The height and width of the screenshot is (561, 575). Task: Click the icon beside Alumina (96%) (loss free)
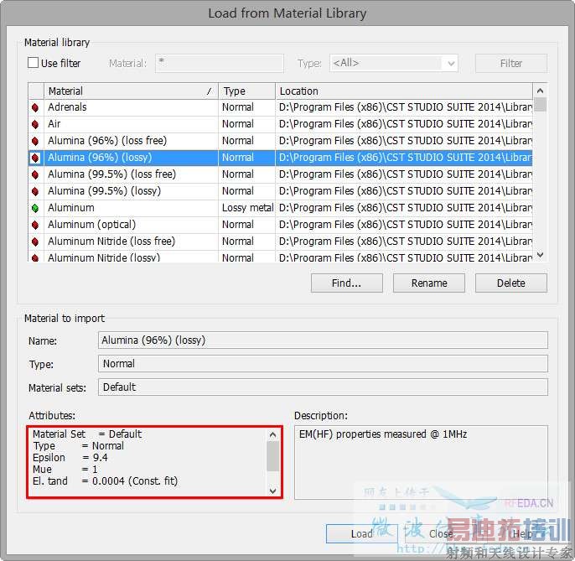click(x=35, y=141)
